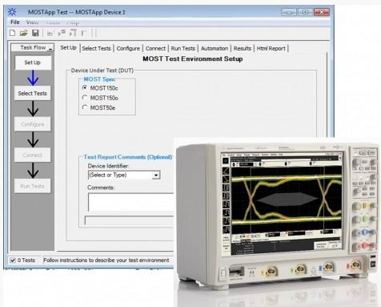381x307 pixels.
Task: Choose the MOST50e radio button
Action: click(x=85, y=107)
